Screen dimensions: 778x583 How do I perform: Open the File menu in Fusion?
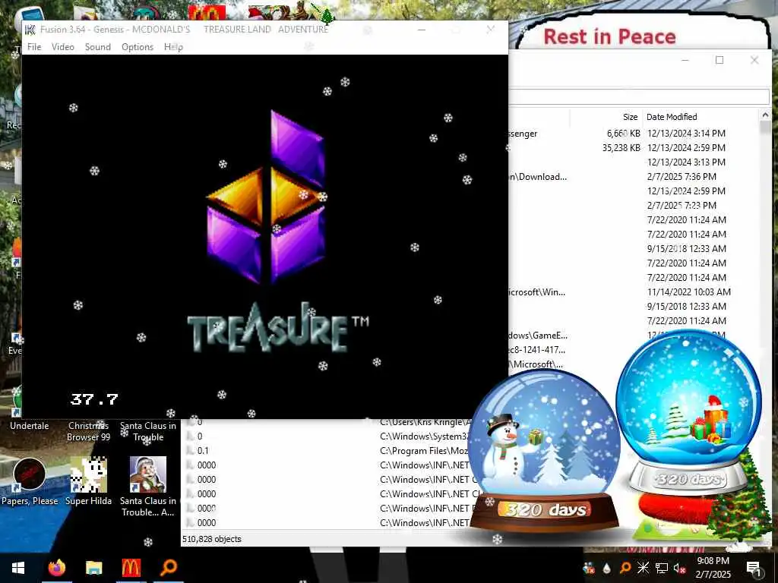[34, 46]
